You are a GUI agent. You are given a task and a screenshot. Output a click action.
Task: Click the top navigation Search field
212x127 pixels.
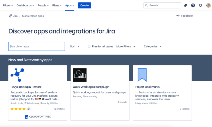pyautogui.click(x=162, y=5)
